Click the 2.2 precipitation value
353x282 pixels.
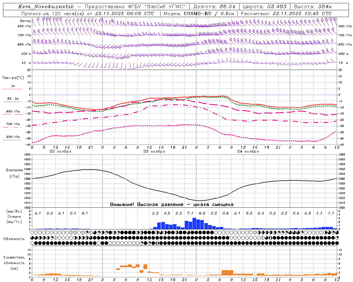[214, 213]
